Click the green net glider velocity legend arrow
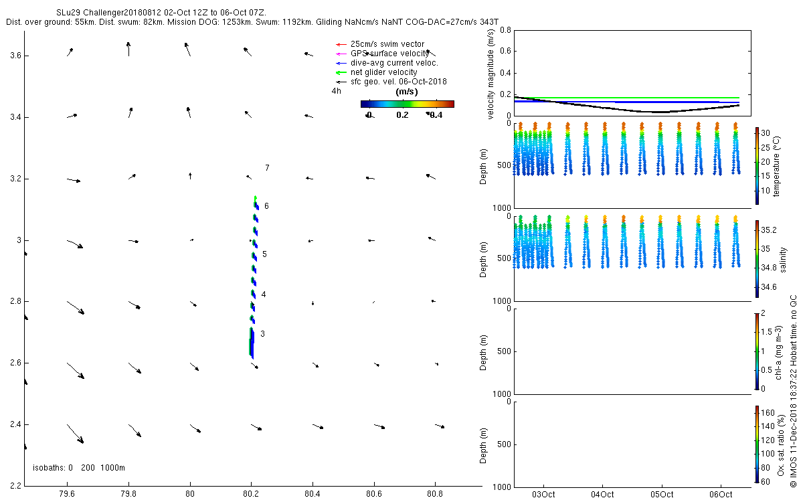This screenshot has height=502, width=803. pos(341,72)
